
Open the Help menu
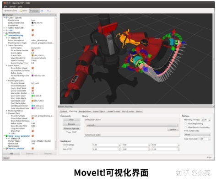pyautogui.click(x=20, y=6)
